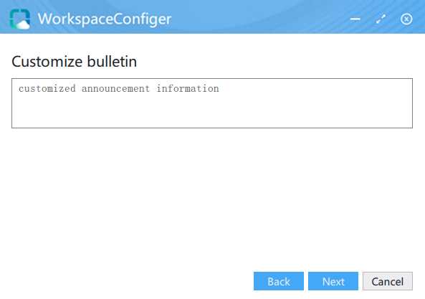
Task: Place cursor after 'information' in bulletin field
Action: 219,89
